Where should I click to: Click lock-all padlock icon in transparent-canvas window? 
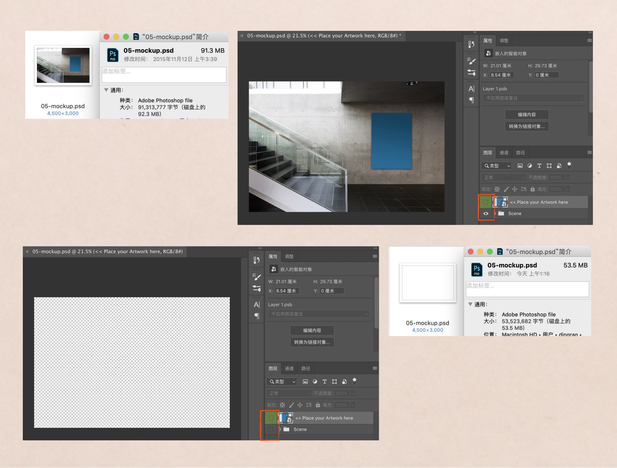(x=318, y=405)
